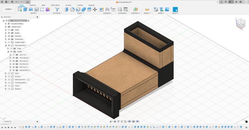Select the Move/Copy tool icon
Image resolution: width=249 pixels, height=130 pixels.
coord(95,9)
